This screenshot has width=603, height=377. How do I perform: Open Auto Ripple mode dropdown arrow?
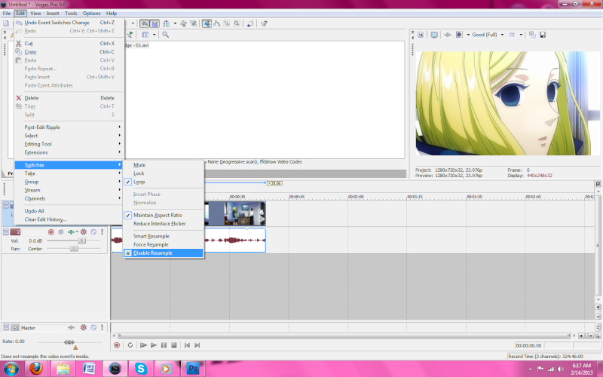175,24
